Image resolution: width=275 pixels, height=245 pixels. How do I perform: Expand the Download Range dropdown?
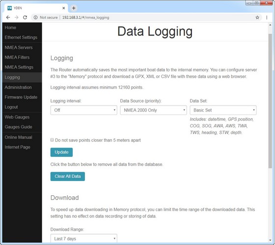83,239
